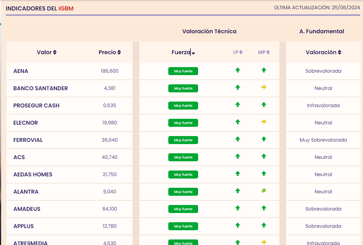Click ACS's LP up arrow

(238, 156)
